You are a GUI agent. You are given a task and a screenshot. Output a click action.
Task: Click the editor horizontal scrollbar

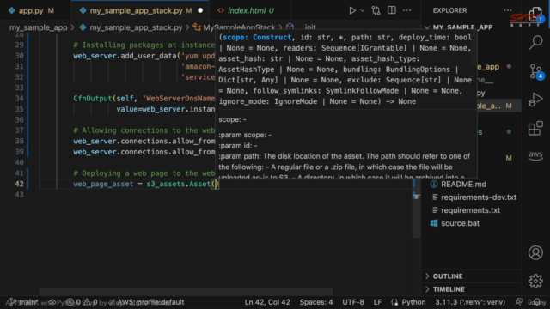point(186,292)
